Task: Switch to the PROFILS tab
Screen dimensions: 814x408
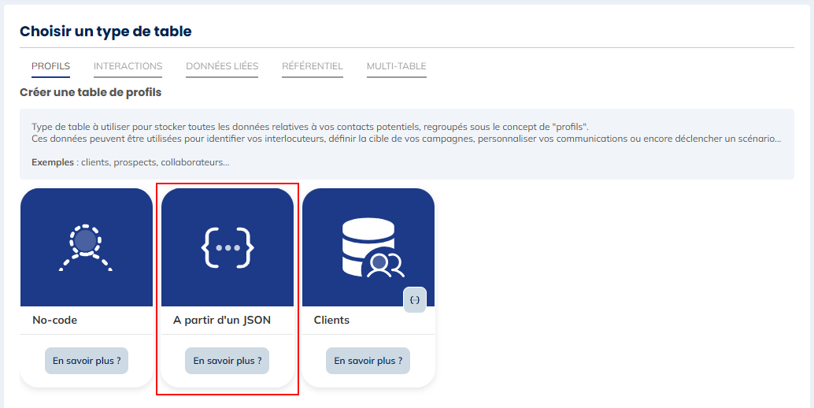Action: tap(50, 66)
